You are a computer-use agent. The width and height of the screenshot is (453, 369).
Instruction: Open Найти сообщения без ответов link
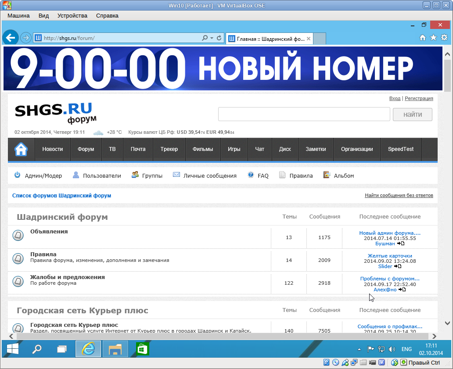pyautogui.click(x=399, y=196)
